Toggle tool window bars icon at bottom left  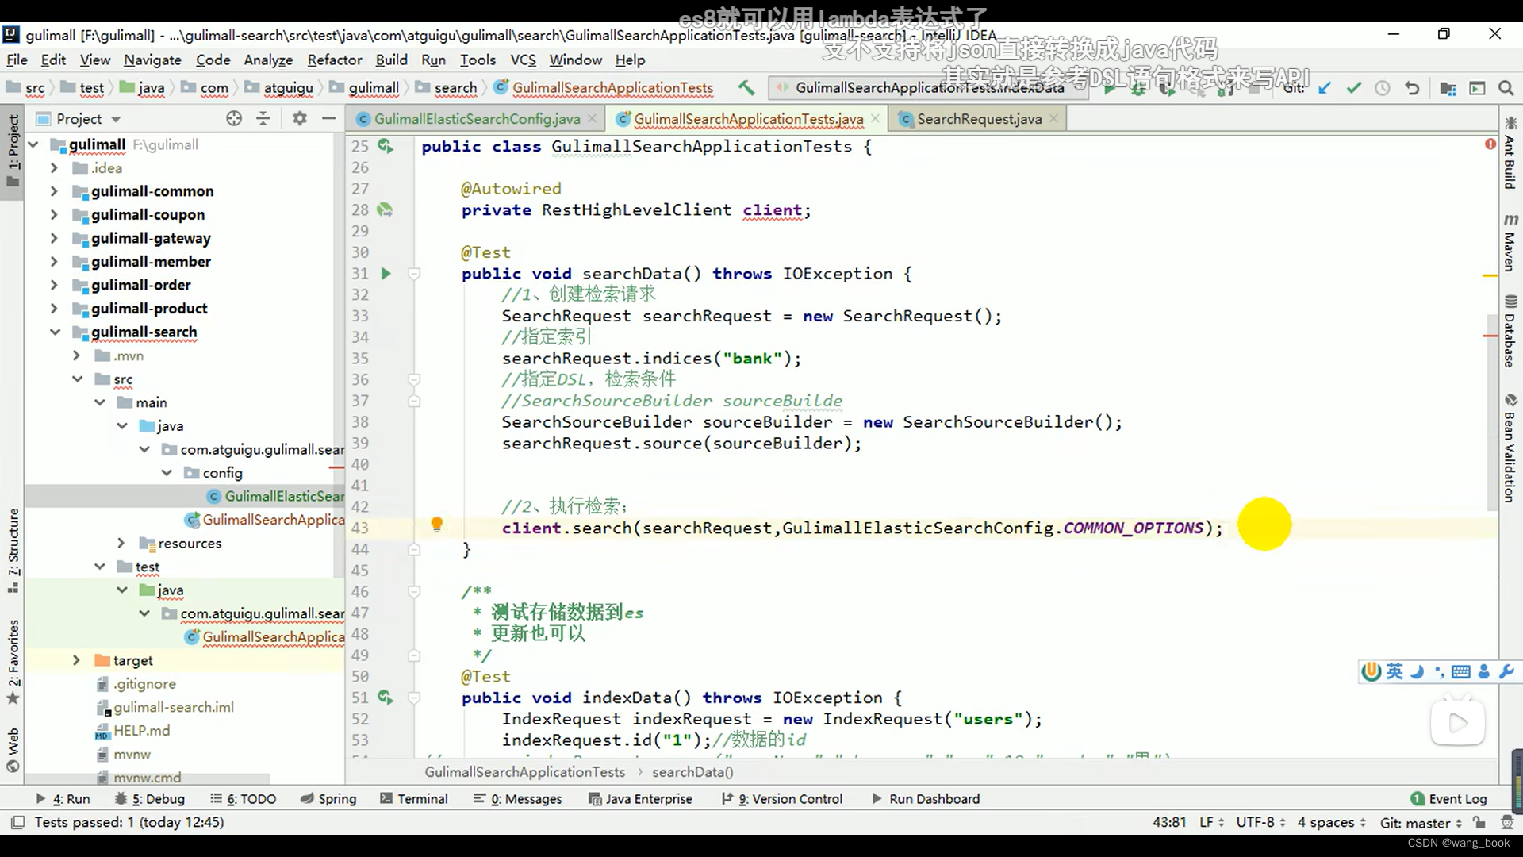(17, 823)
